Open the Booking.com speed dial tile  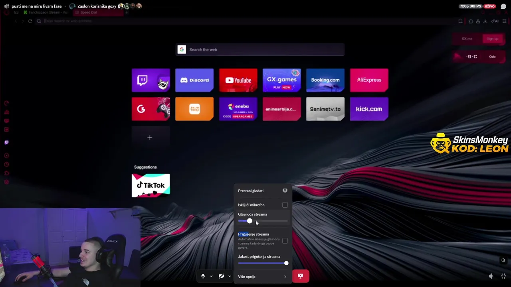click(x=325, y=80)
